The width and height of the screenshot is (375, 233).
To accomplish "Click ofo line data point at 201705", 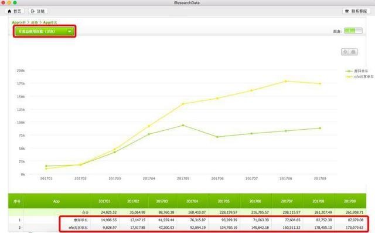I will 183,104.
